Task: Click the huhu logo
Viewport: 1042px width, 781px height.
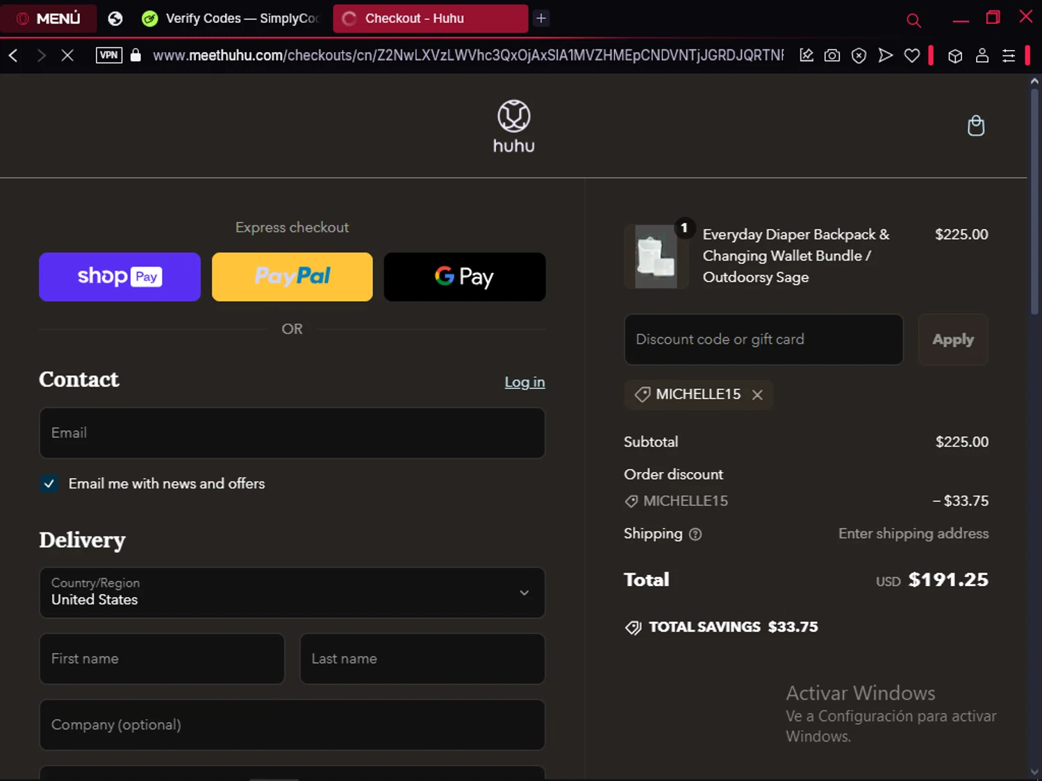Action: [x=514, y=126]
